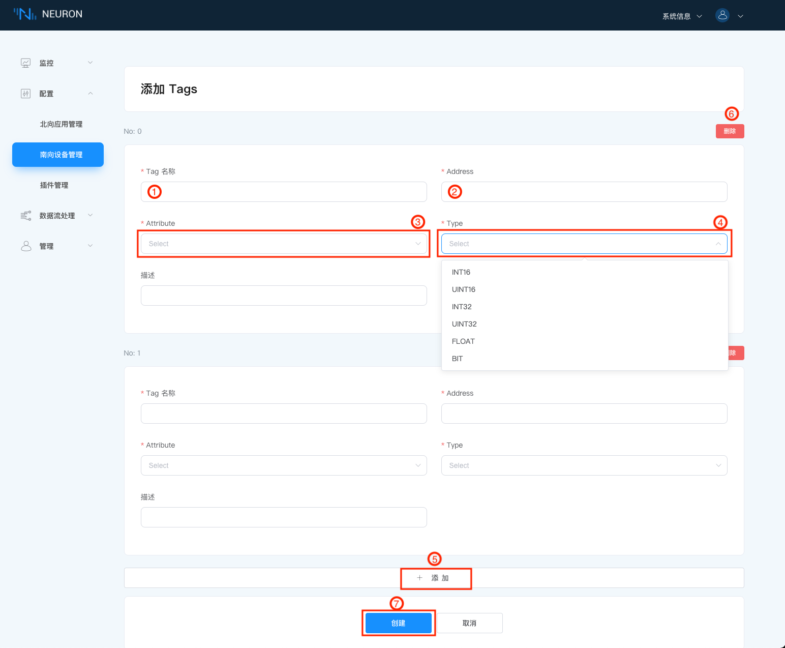
Task: Open the Attribute select for No: 1
Action: coord(284,465)
